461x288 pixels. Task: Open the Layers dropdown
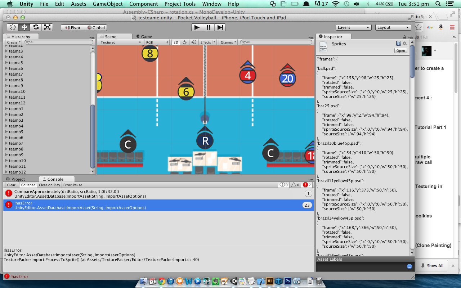click(353, 27)
